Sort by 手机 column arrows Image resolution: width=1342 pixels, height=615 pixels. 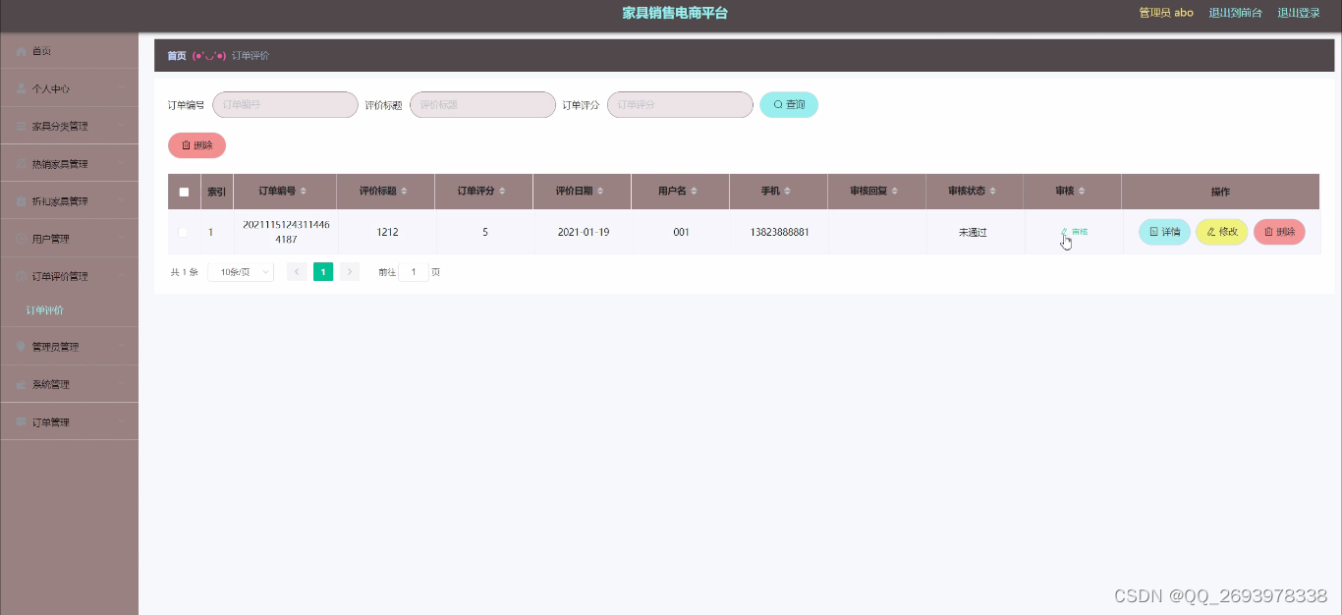click(788, 192)
